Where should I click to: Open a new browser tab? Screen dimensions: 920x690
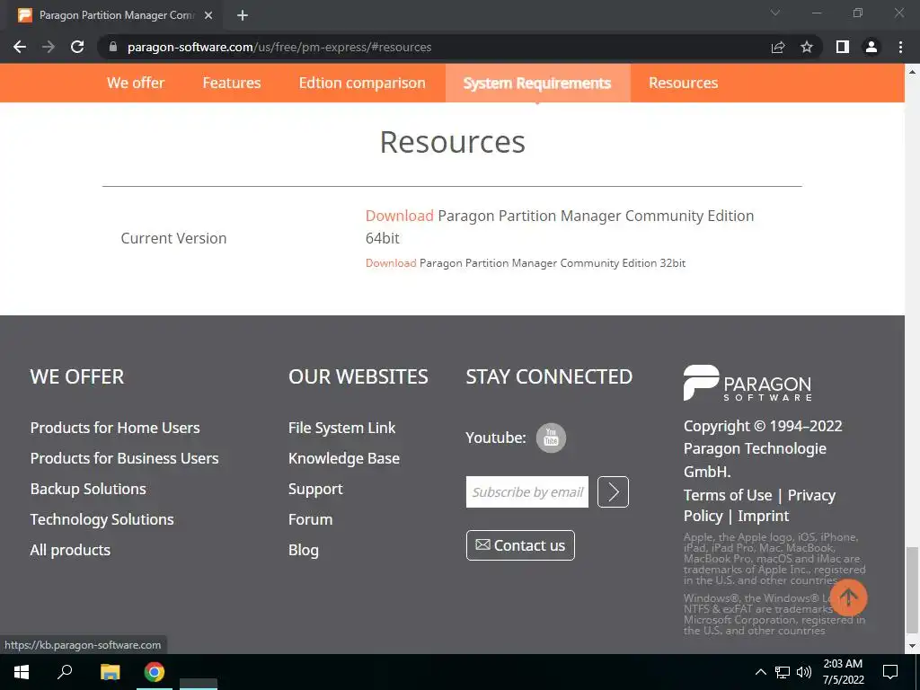pyautogui.click(x=243, y=15)
